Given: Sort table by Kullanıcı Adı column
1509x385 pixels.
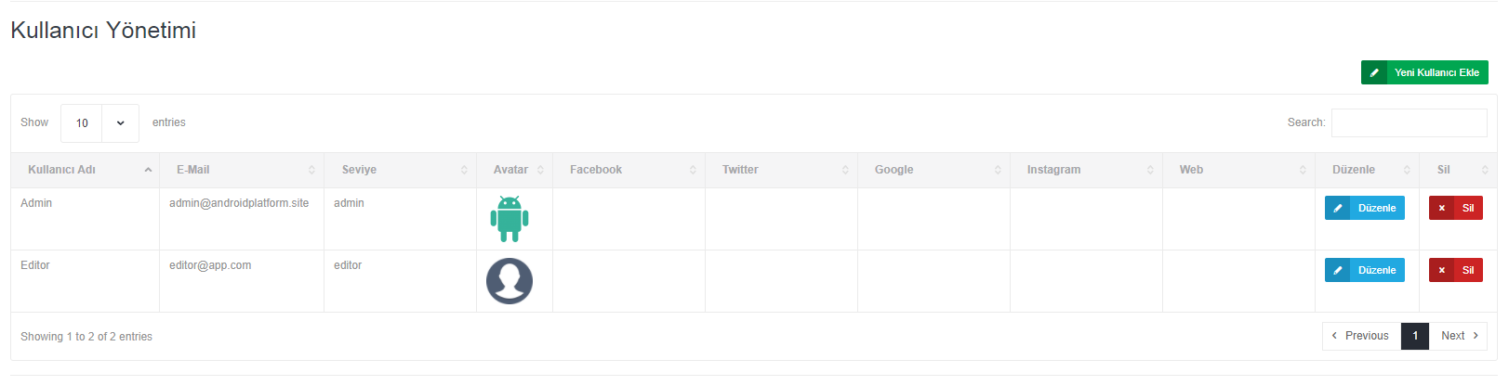Looking at the screenshot, I should (85, 170).
